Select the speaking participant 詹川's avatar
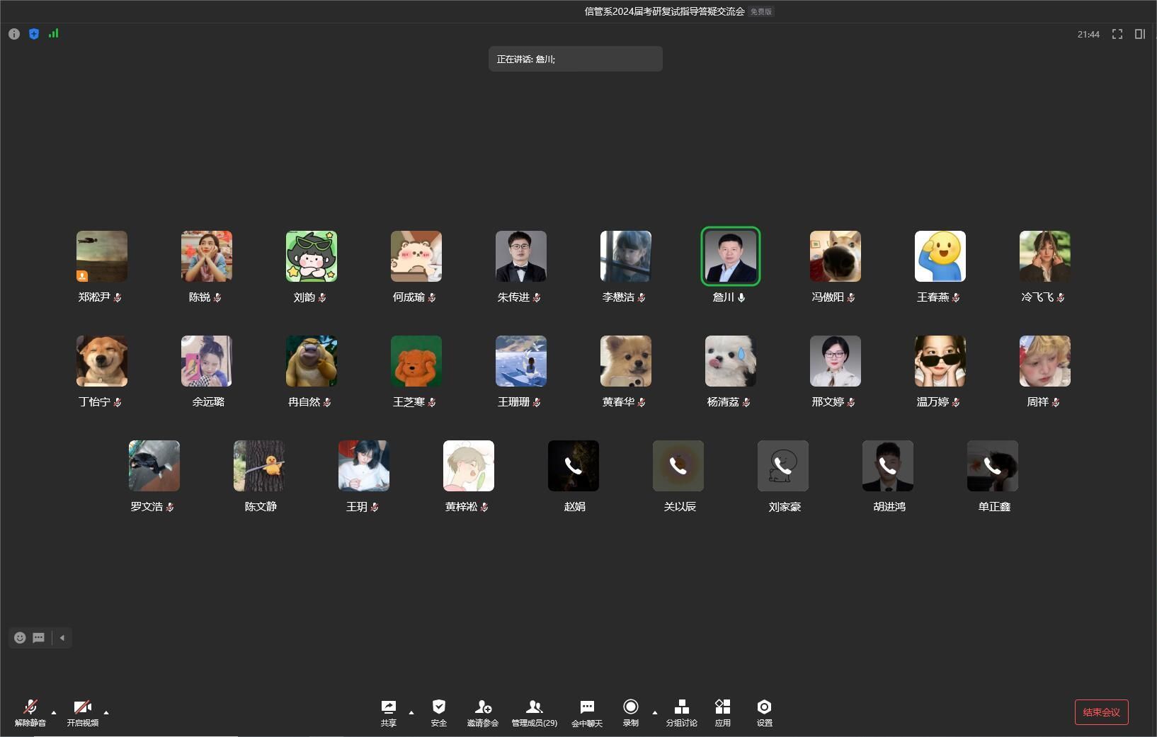Screen dimensions: 1157x737 click(731, 256)
